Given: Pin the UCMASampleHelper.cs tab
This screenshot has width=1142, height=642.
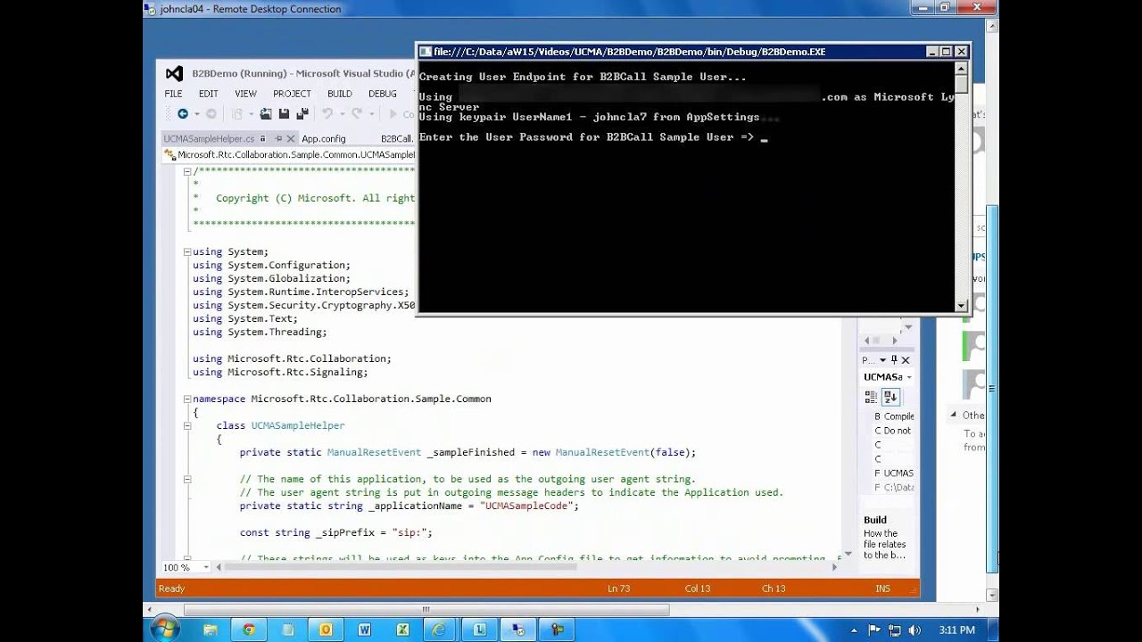Looking at the screenshot, I should click(x=278, y=139).
